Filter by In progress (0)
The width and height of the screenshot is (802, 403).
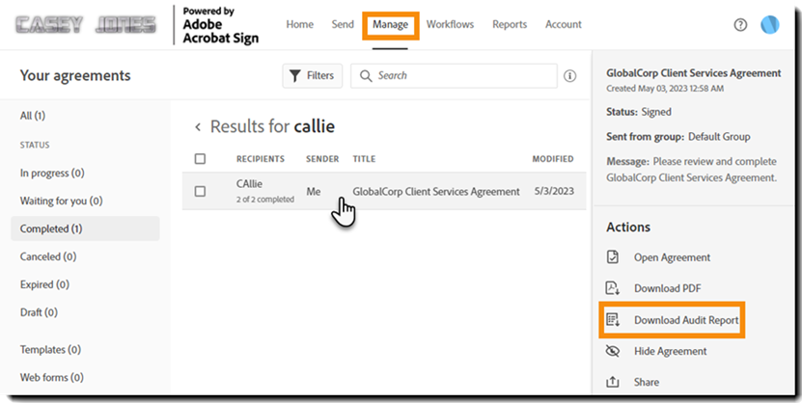(x=52, y=174)
